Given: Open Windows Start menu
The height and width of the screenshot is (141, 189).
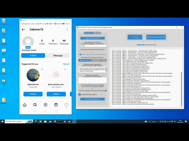Looking at the screenshot, I should [2, 121].
